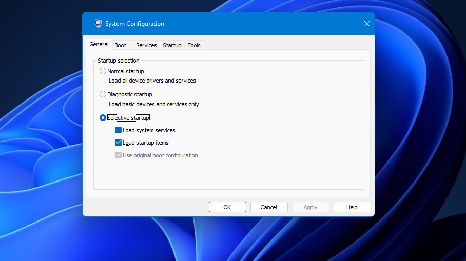Image resolution: width=466 pixels, height=261 pixels.
Task: Show the Tools tab
Action: tap(194, 45)
